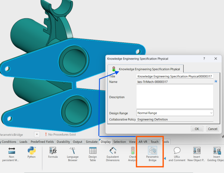Open the Durability tab
Viewport: 224px width, 173px height.
pos(63,142)
